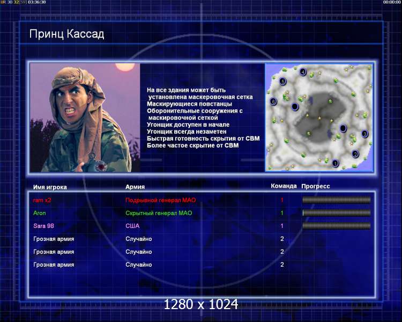Click 'Быстрая готовность скрытия от СВМ'
402x322 pixels.
pyautogui.click(x=203, y=138)
